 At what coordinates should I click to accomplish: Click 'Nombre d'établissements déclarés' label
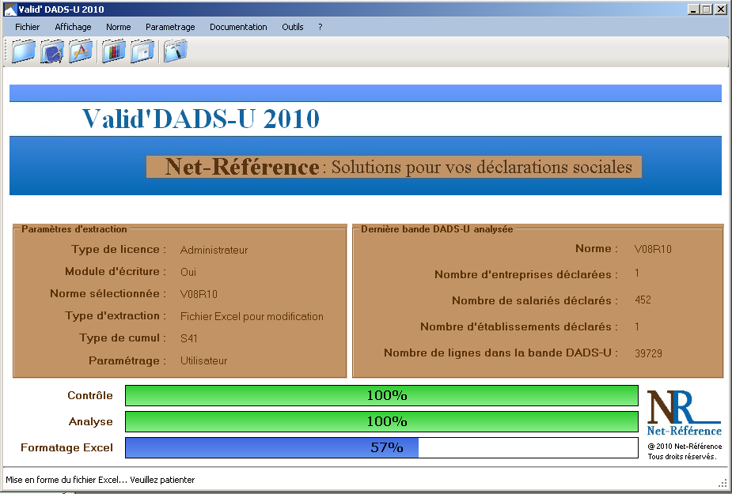coord(519,326)
